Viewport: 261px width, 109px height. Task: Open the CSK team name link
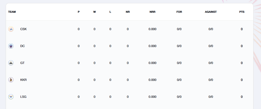[x=23, y=29]
